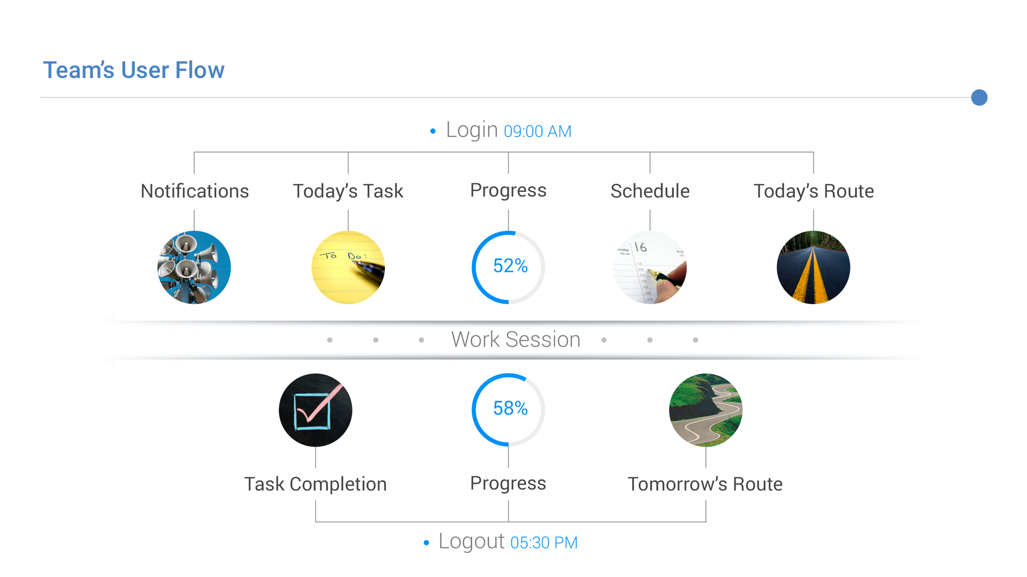The height and width of the screenshot is (577, 1027).
Task: Click the megaphone Notifications image
Action: click(x=194, y=267)
